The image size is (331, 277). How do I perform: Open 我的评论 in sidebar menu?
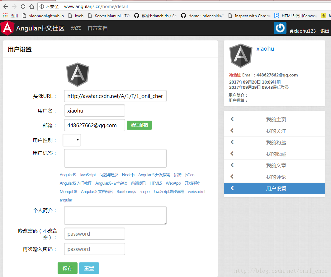(x=274, y=177)
